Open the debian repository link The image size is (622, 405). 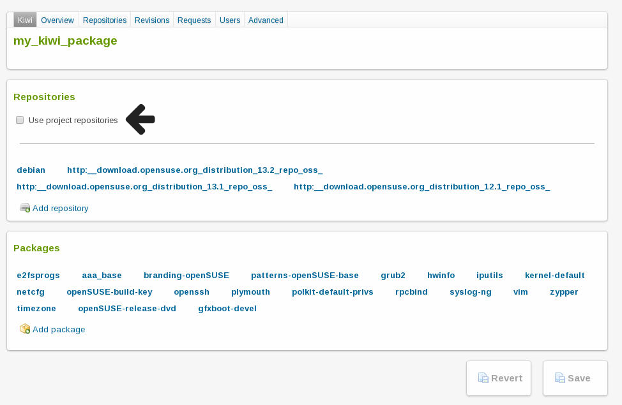[x=31, y=170]
